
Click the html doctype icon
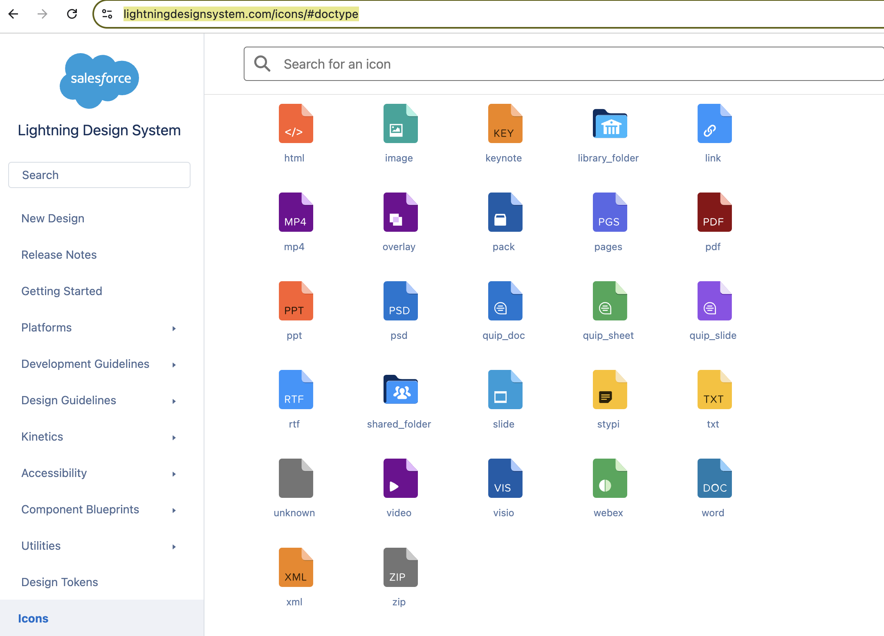click(x=295, y=123)
